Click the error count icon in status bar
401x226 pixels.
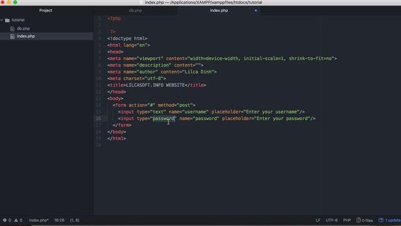(x=4, y=220)
